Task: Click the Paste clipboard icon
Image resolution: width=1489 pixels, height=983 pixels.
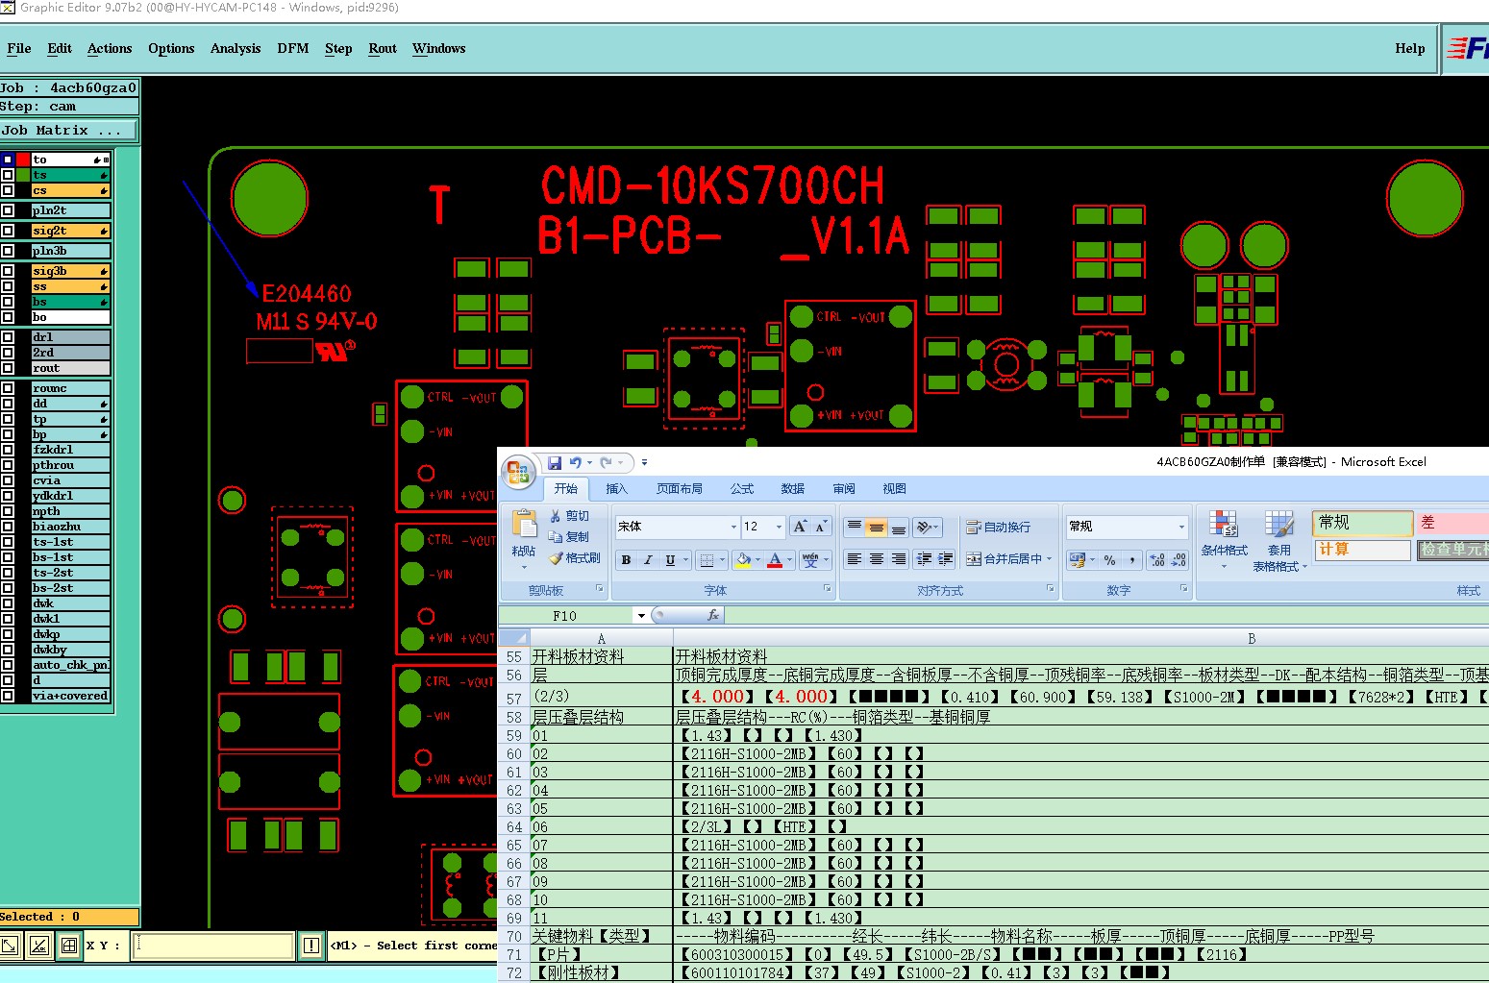Action: click(x=524, y=524)
